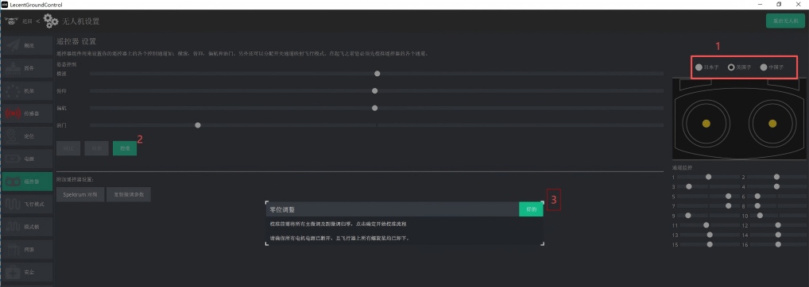Open the Firmware (固件) sidebar page

click(x=27, y=68)
